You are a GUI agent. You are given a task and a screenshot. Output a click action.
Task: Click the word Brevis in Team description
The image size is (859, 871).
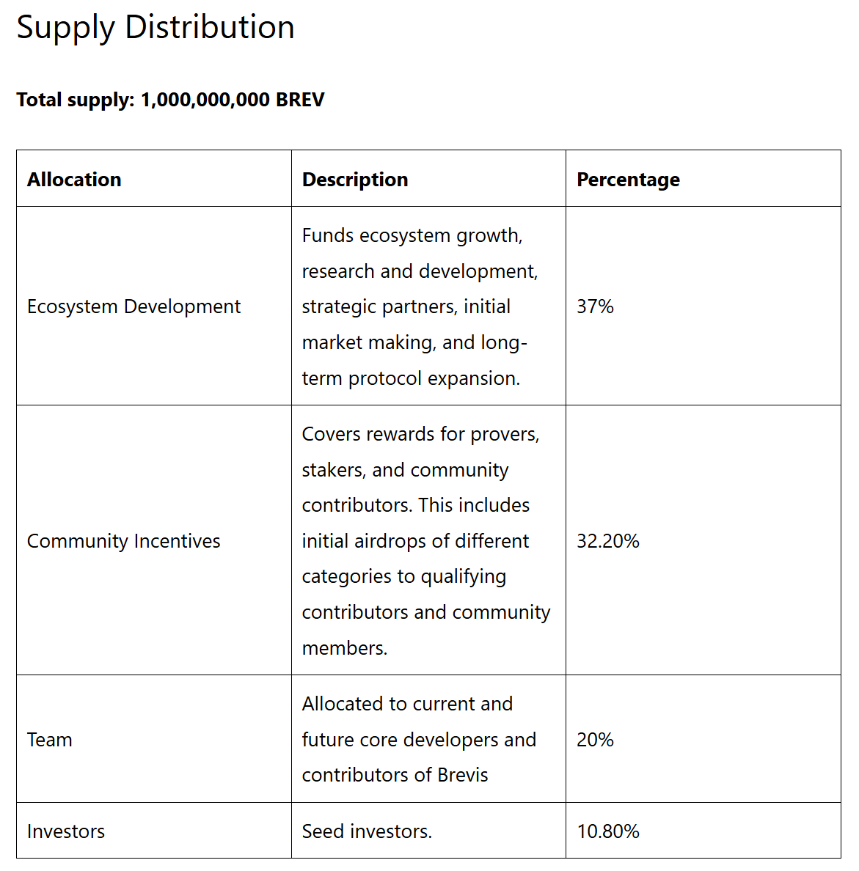(462, 775)
